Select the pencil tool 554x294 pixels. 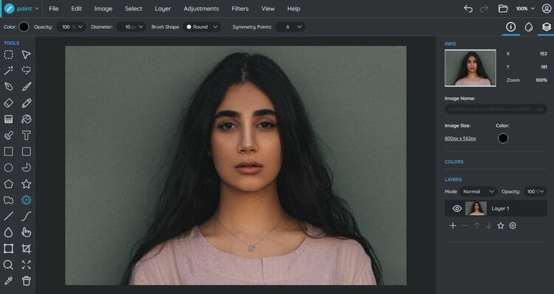click(x=26, y=103)
